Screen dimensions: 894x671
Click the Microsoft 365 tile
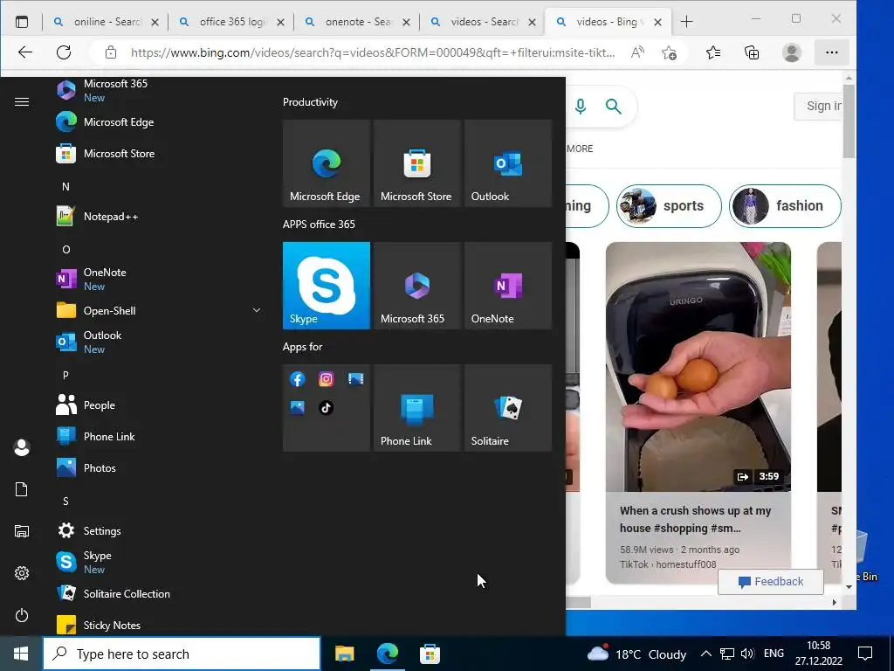click(x=416, y=286)
